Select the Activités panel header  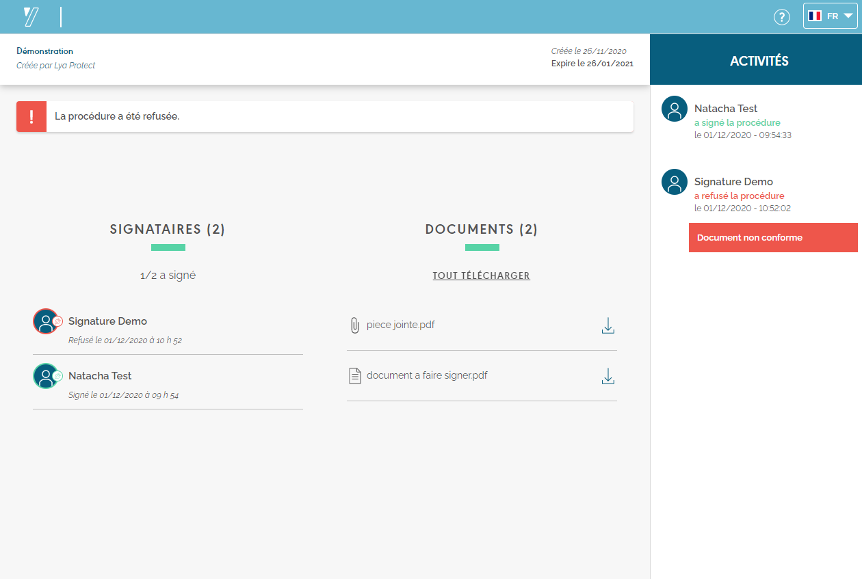pyautogui.click(x=759, y=61)
